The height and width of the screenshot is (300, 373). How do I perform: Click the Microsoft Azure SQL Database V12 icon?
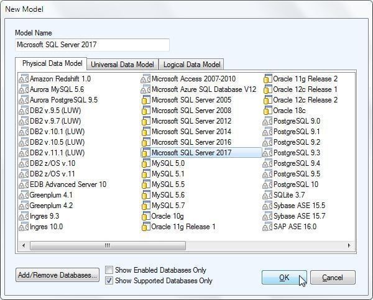pyautogui.click(x=145, y=89)
